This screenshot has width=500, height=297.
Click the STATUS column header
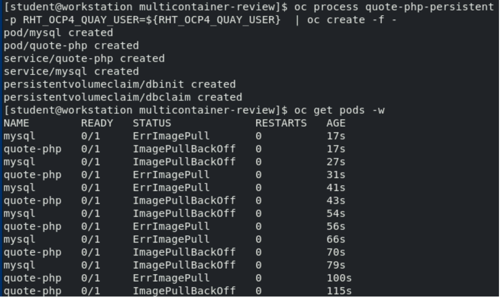151,123
